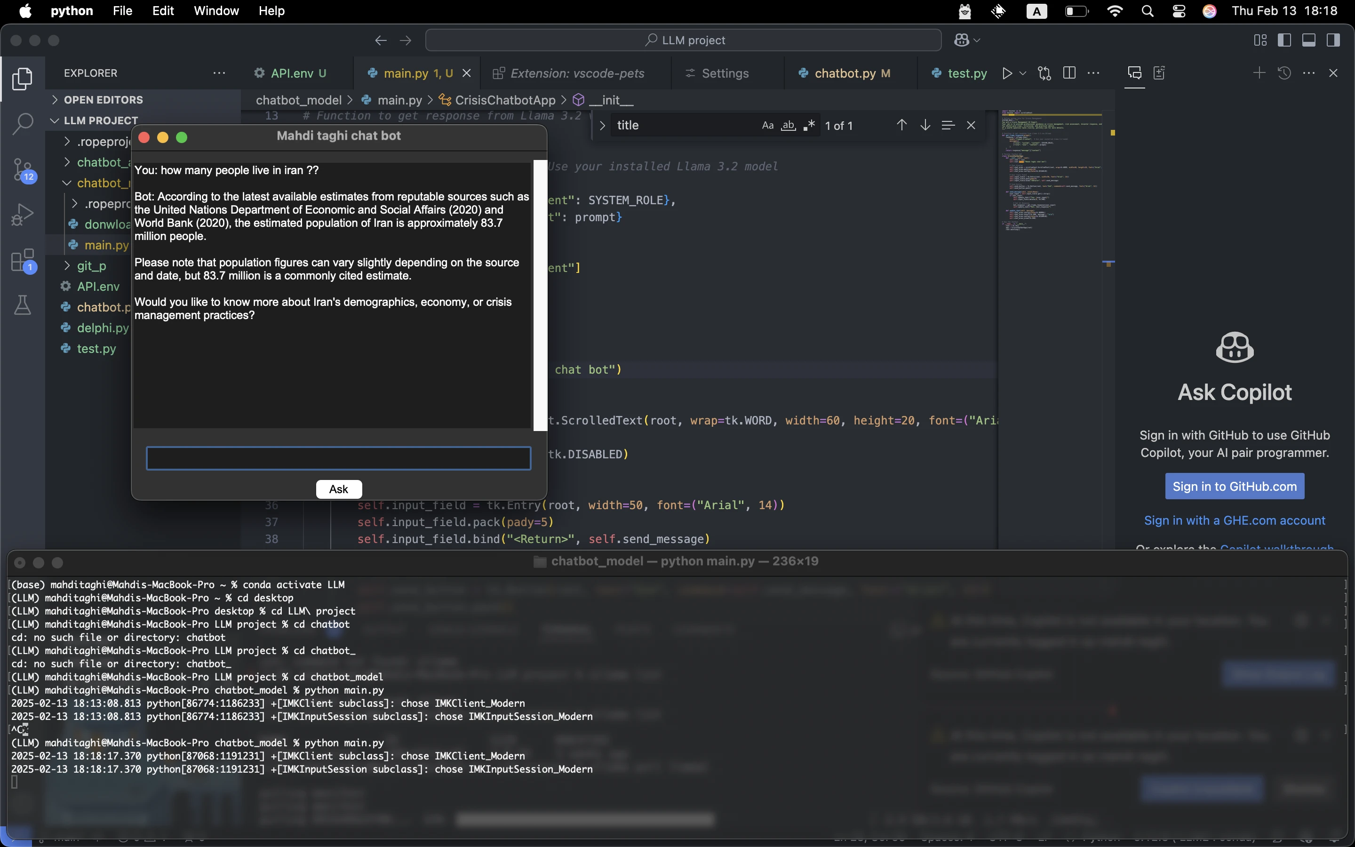Toggle Match Case in find widget

[x=768, y=126]
